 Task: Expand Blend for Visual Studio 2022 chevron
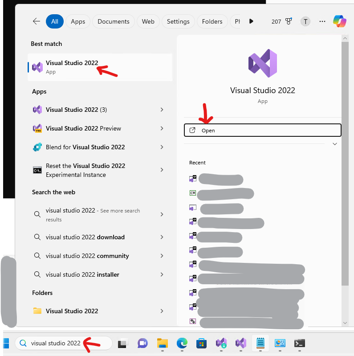tap(162, 147)
